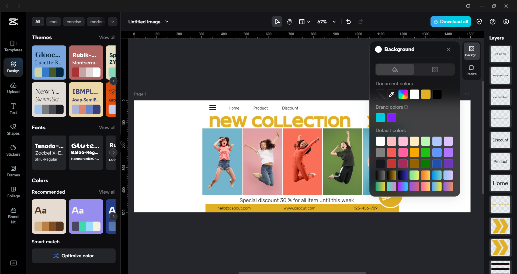Expand the 67% zoom level dropdown
The image size is (517, 274).
pyautogui.click(x=334, y=22)
